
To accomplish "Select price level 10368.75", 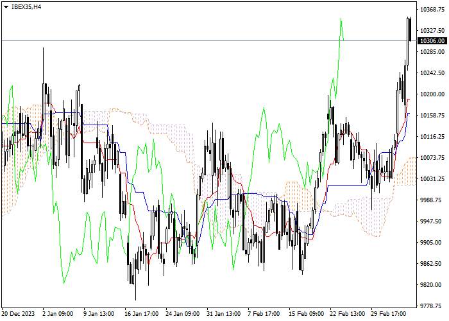I will 432,10.
